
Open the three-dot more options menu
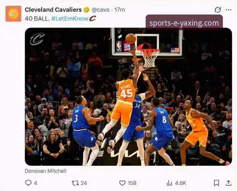229,10
